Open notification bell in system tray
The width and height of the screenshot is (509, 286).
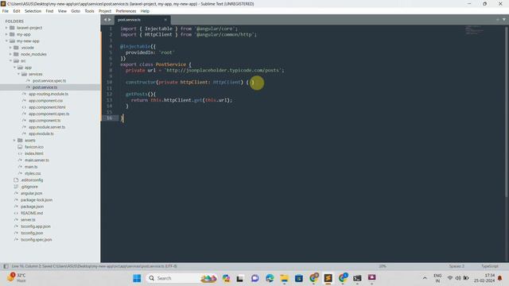[x=500, y=278]
